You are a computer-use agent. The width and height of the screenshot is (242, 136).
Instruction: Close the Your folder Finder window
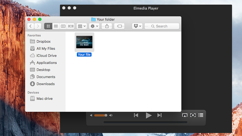pos(29,19)
